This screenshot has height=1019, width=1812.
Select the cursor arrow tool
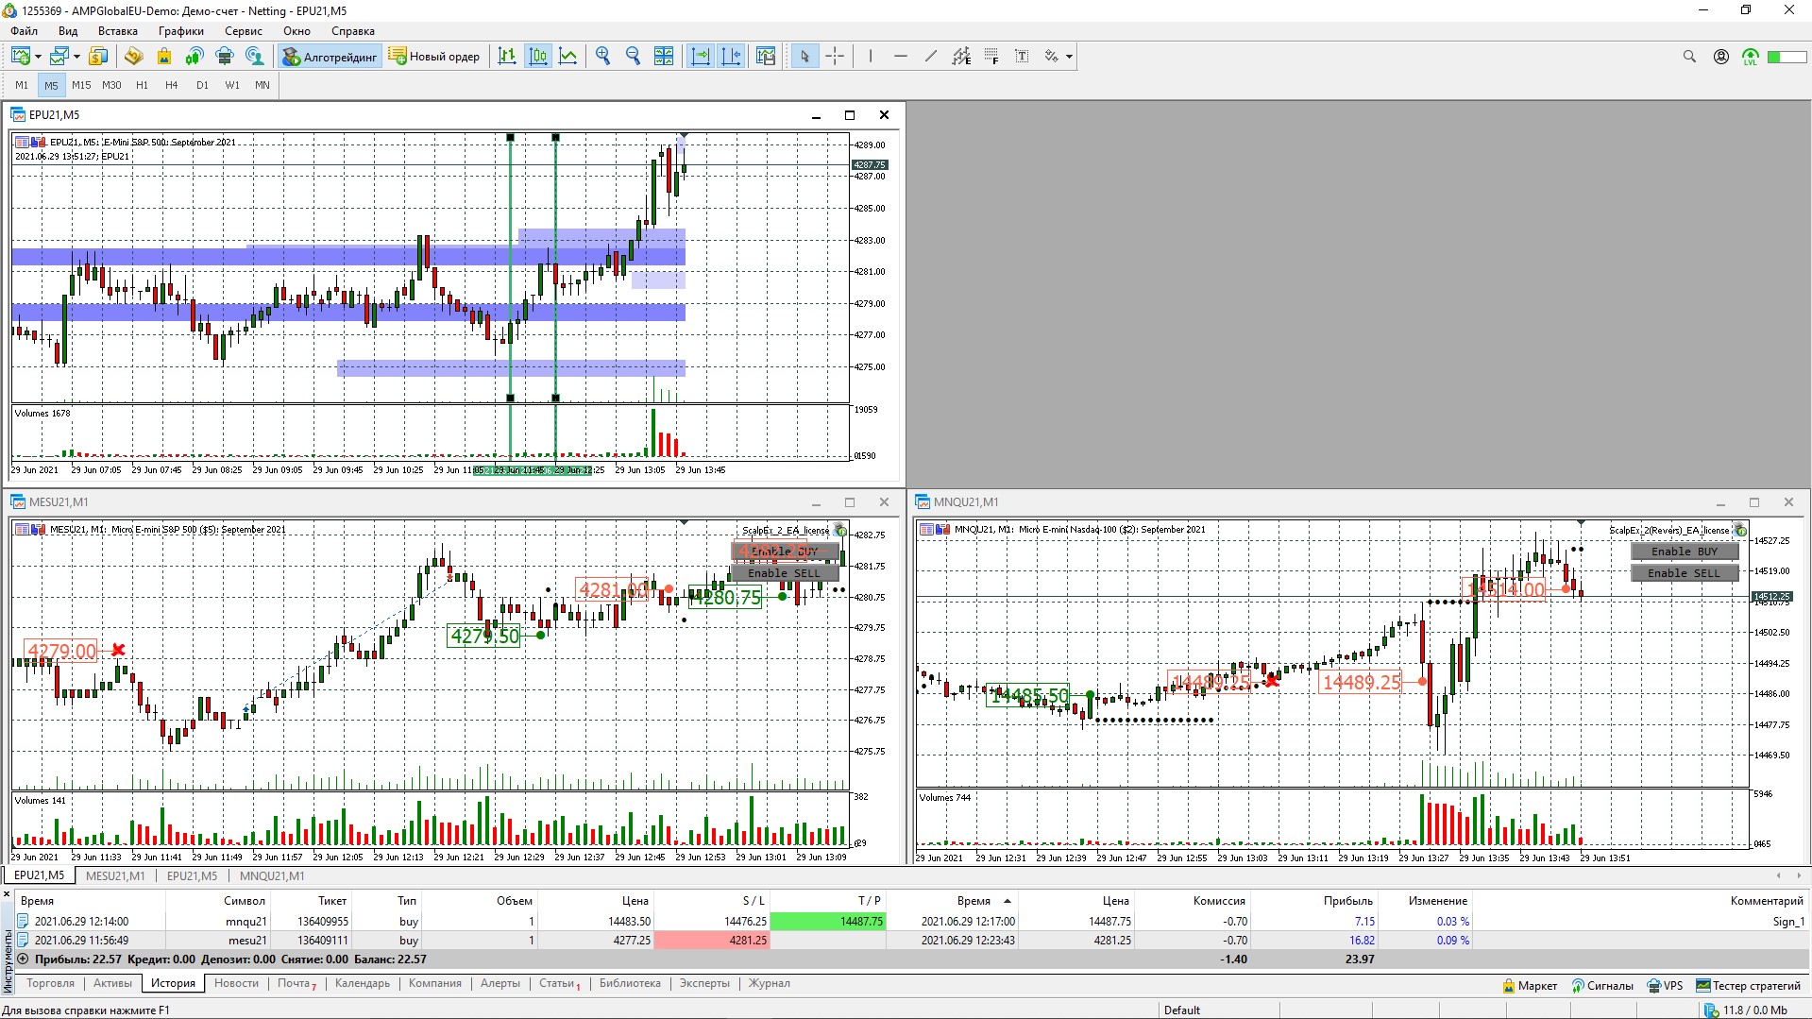804,57
